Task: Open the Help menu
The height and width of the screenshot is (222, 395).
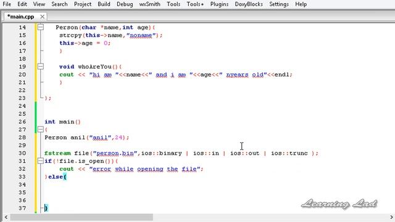Action: (x=301, y=4)
